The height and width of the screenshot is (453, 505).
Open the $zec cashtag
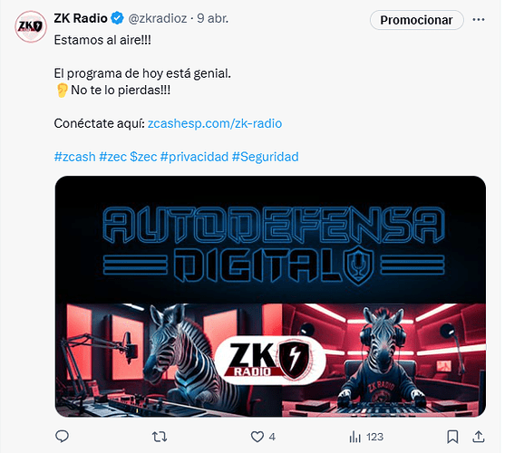(143, 157)
